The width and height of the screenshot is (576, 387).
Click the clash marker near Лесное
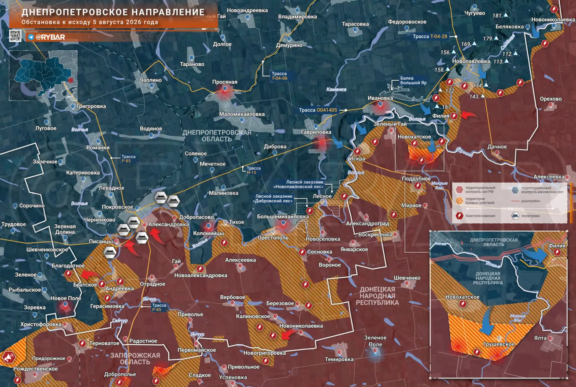pos(344,197)
